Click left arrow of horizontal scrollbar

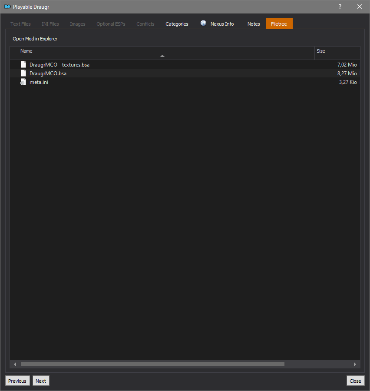coord(15,364)
